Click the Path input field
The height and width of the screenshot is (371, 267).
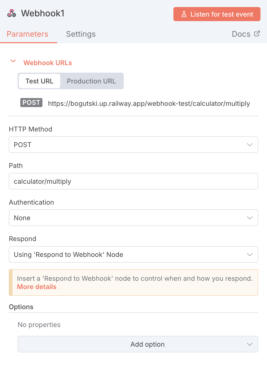tap(133, 181)
